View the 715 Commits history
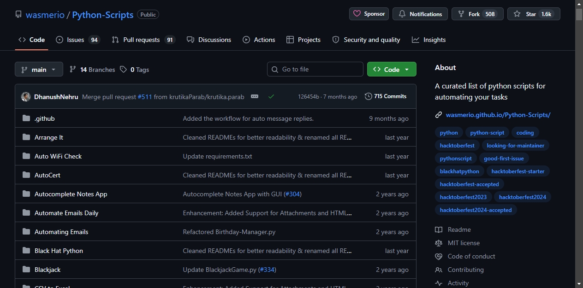 pos(386,96)
